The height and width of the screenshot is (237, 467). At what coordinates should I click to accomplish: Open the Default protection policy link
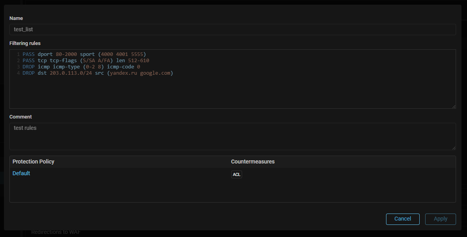[x=21, y=173]
